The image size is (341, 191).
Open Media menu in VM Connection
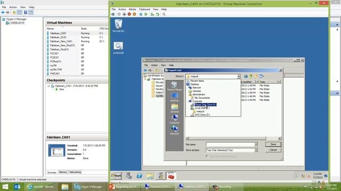tap(132, 10)
